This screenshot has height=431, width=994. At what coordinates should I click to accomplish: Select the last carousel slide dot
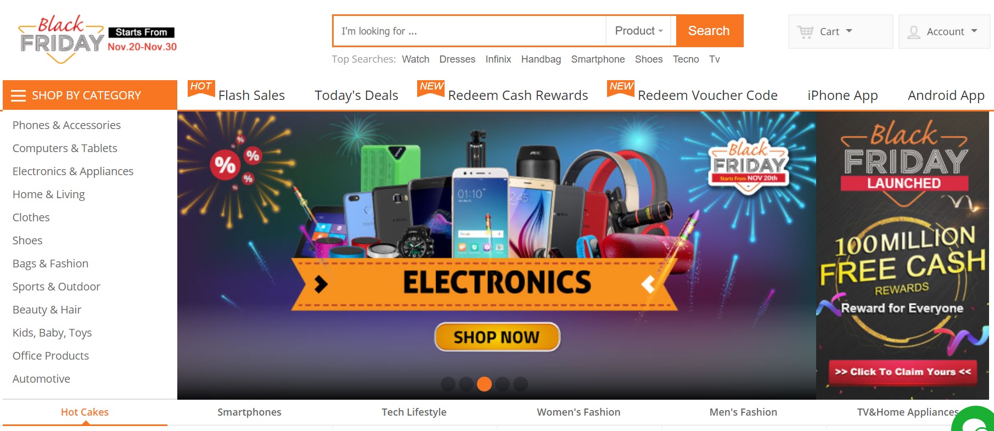[520, 384]
